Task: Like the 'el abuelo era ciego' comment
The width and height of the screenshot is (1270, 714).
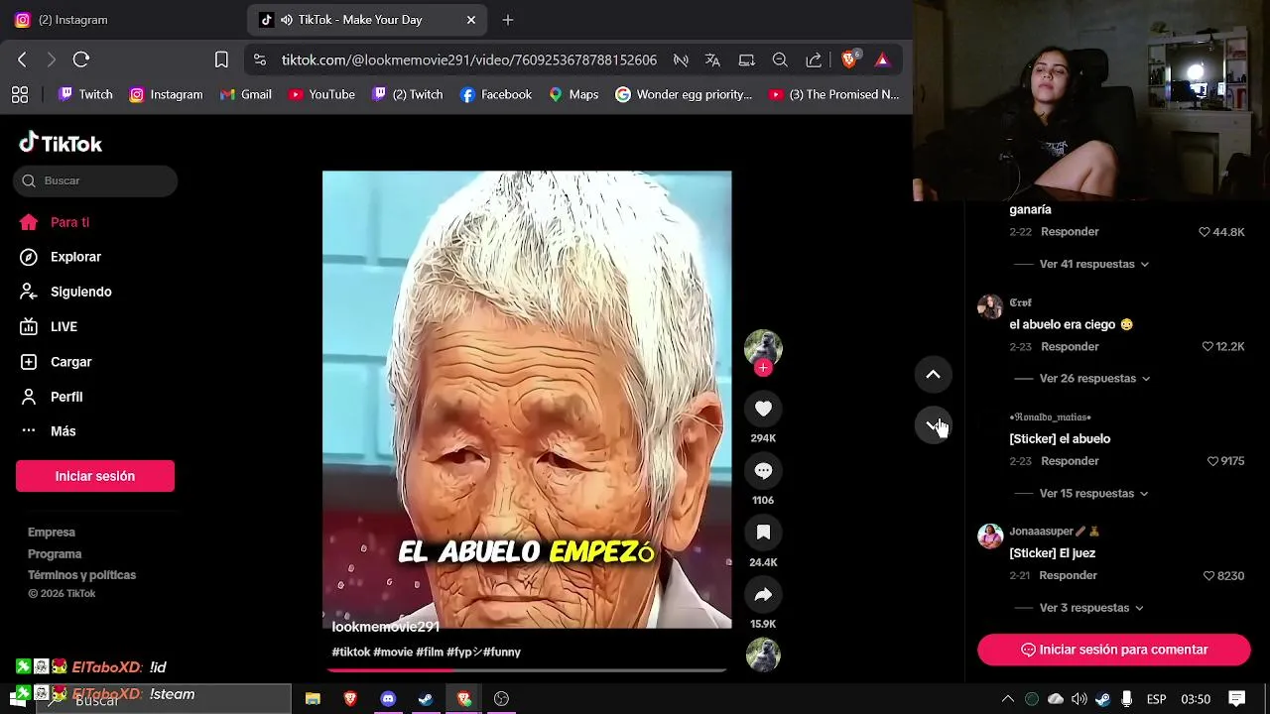Action: tap(1207, 346)
